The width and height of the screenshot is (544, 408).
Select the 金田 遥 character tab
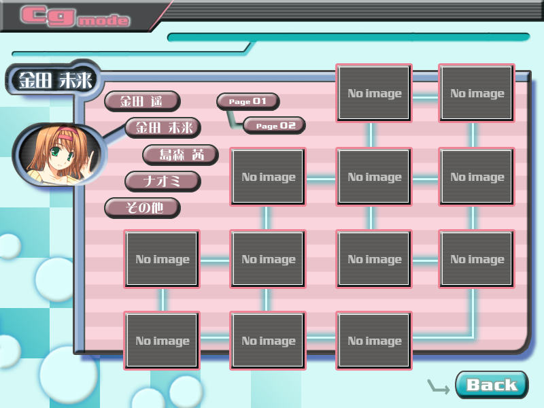[x=142, y=101]
